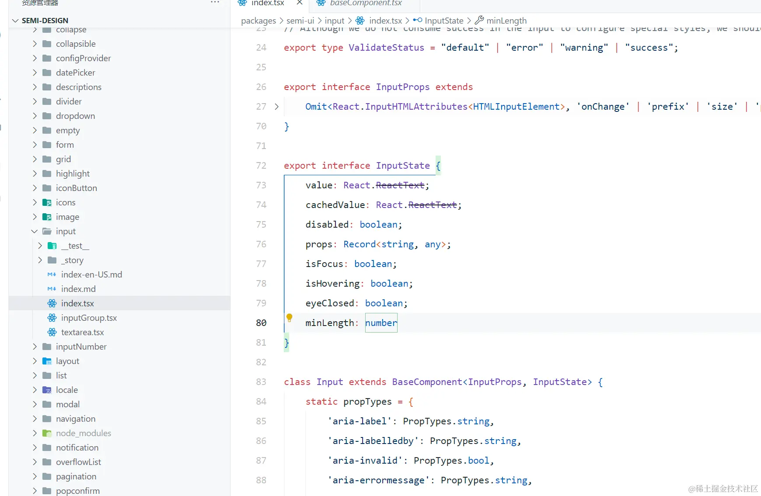The image size is (761, 496).
Task: Click the __test__ folder icon
Action: point(52,246)
